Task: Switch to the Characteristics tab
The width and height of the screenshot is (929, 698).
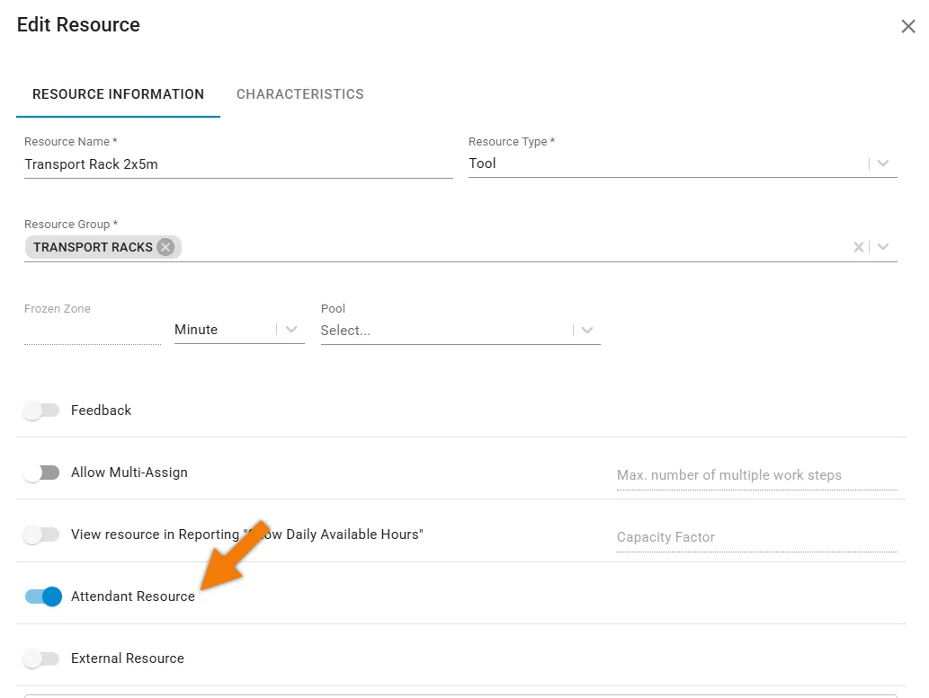Action: click(x=299, y=94)
